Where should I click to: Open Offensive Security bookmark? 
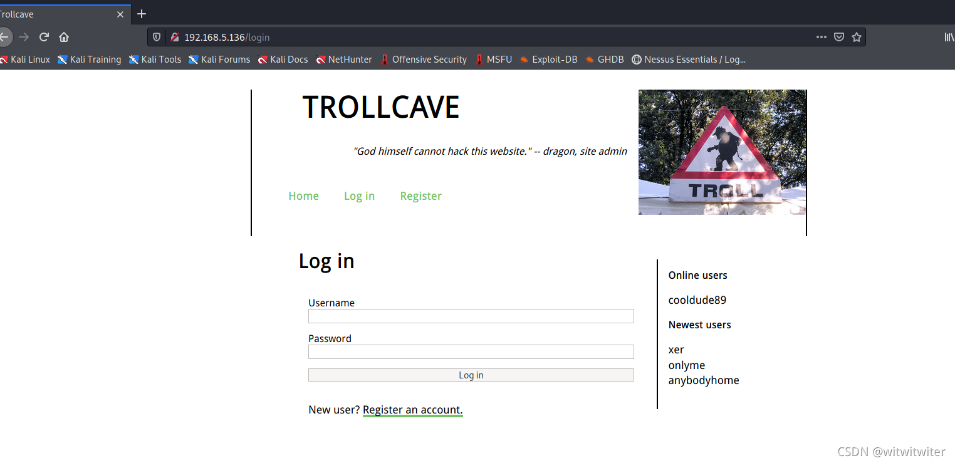tap(424, 60)
